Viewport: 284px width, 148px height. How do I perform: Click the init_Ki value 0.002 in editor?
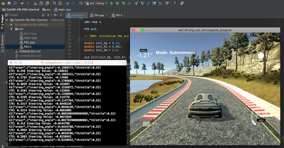click(x=117, y=46)
